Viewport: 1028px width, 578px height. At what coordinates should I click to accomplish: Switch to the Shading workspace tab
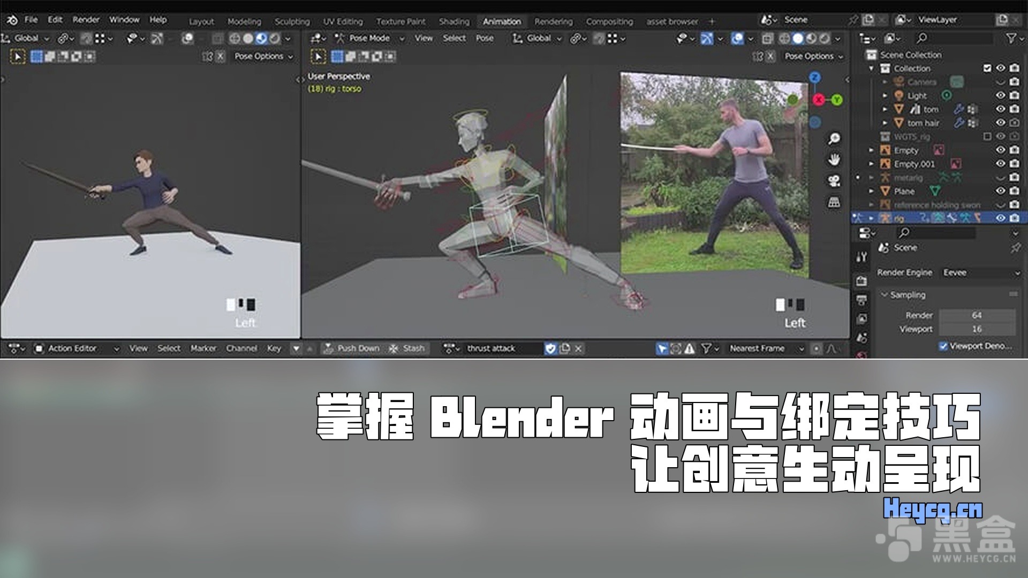click(454, 21)
